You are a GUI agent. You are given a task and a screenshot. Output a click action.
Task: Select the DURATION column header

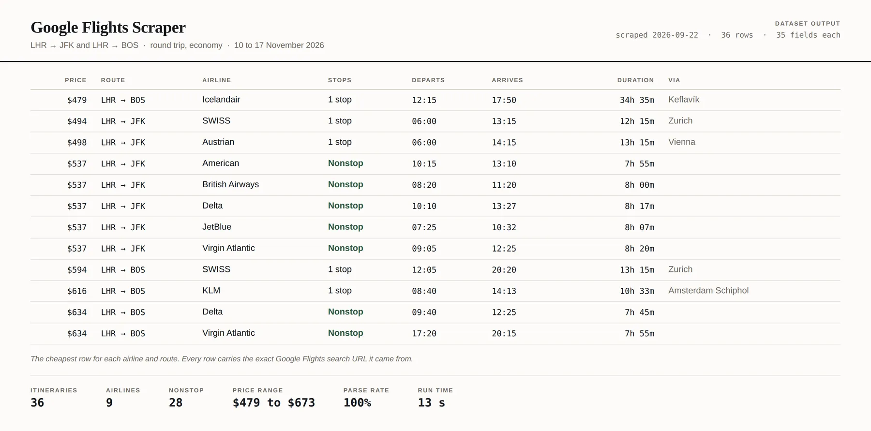coord(635,80)
